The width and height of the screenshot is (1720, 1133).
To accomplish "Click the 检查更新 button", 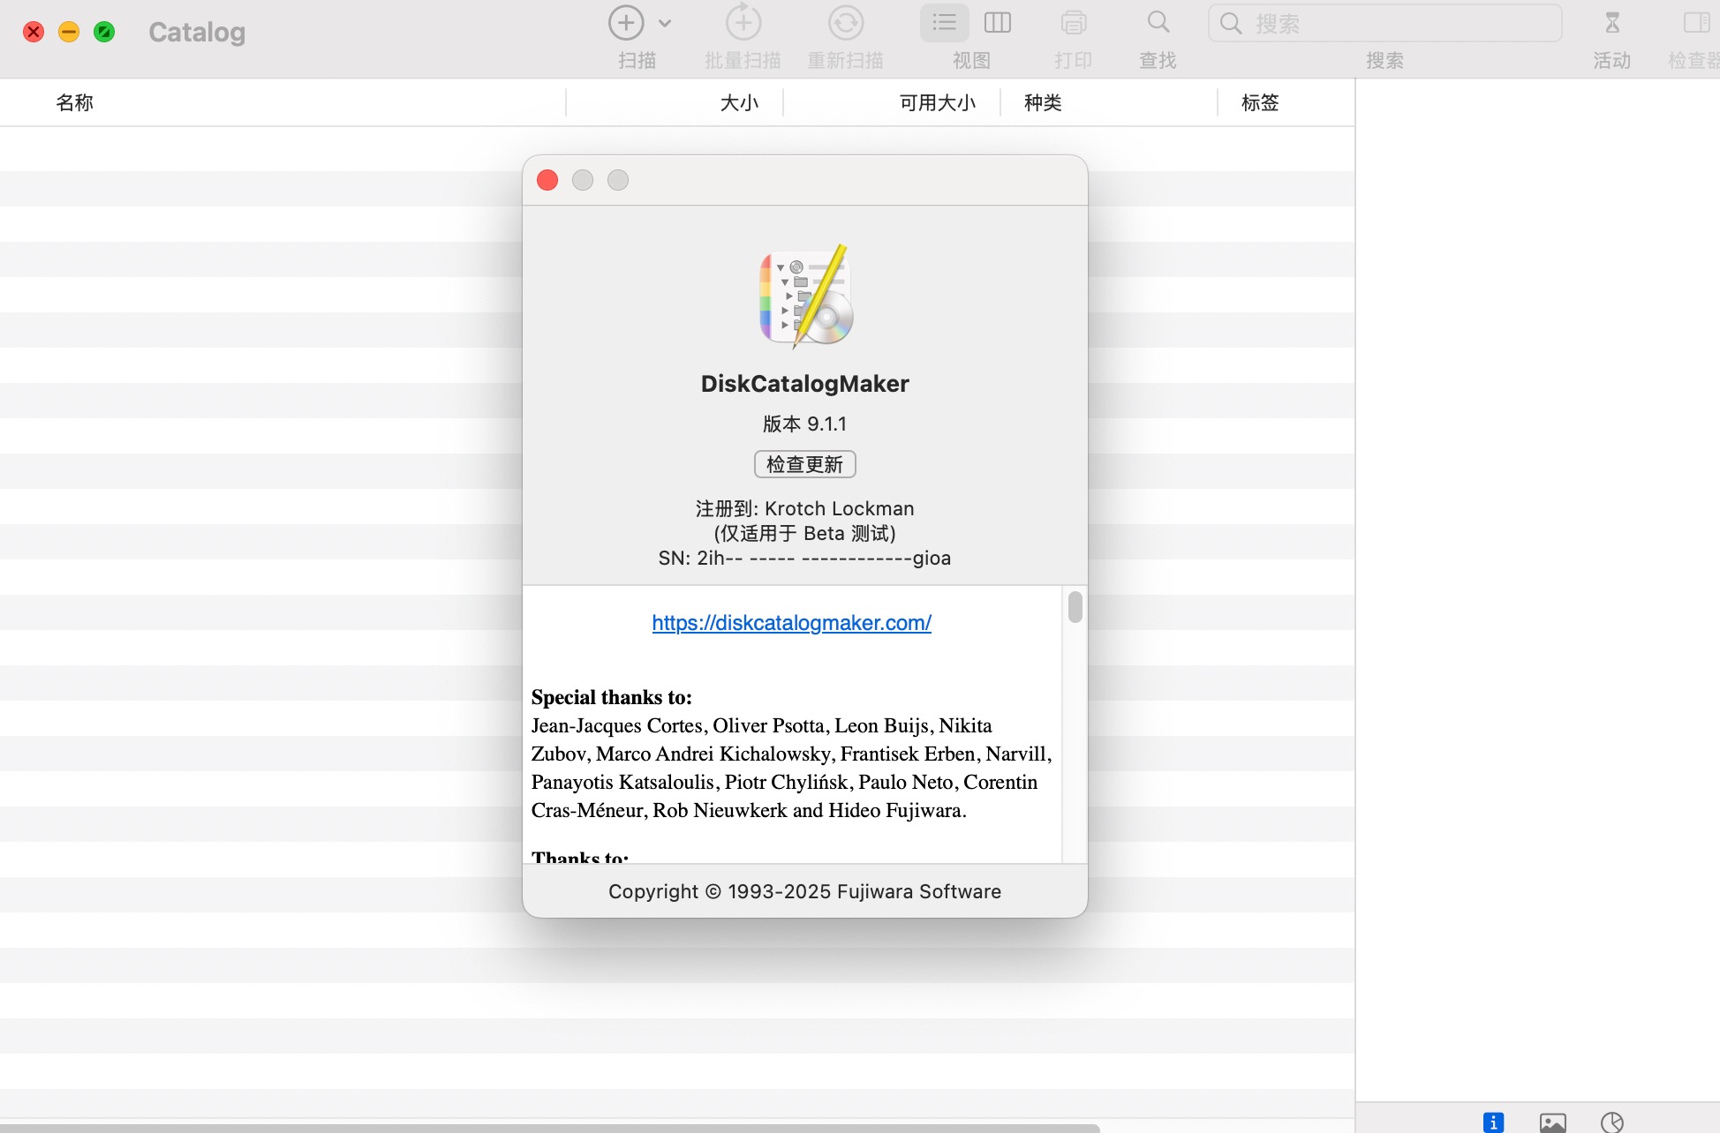I will (804, 464).
